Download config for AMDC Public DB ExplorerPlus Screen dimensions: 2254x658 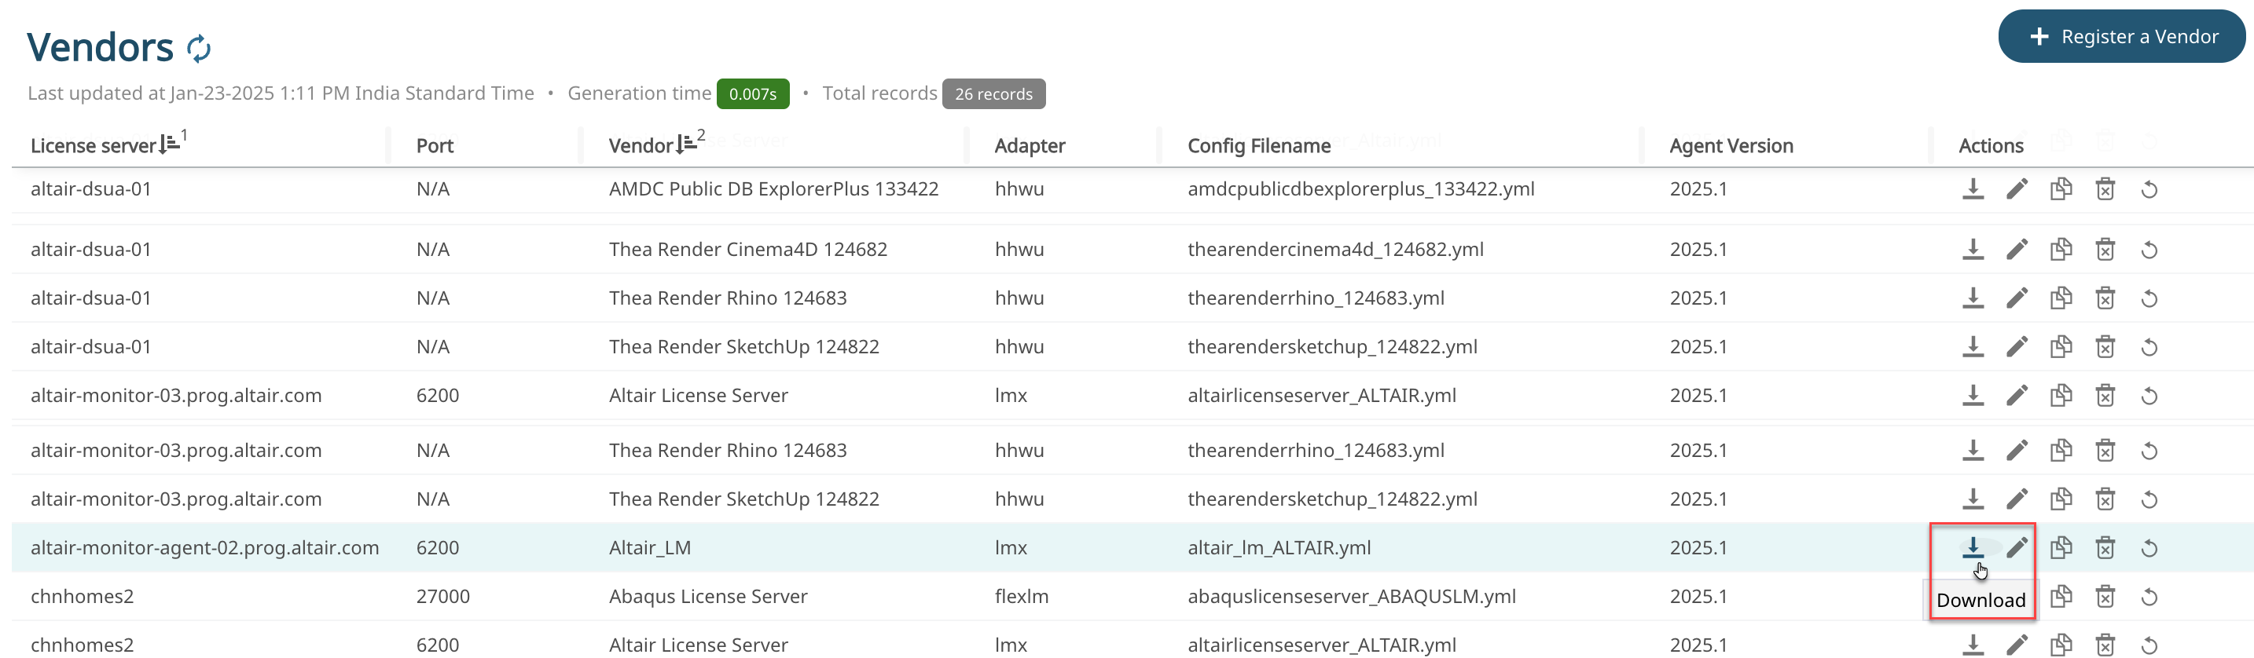pyautogui.click(x=1973, y=188)
